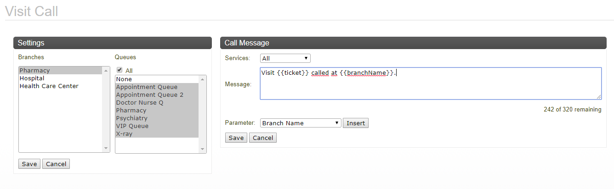Click inside the Message text area
This screenshot has width=614, height=189.
click(431, 83)
